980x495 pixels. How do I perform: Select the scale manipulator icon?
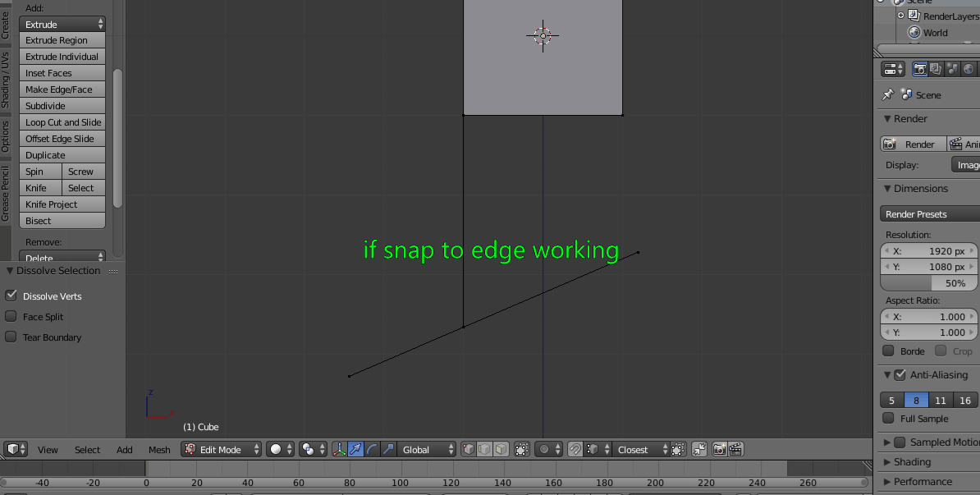tap(388, 449)
